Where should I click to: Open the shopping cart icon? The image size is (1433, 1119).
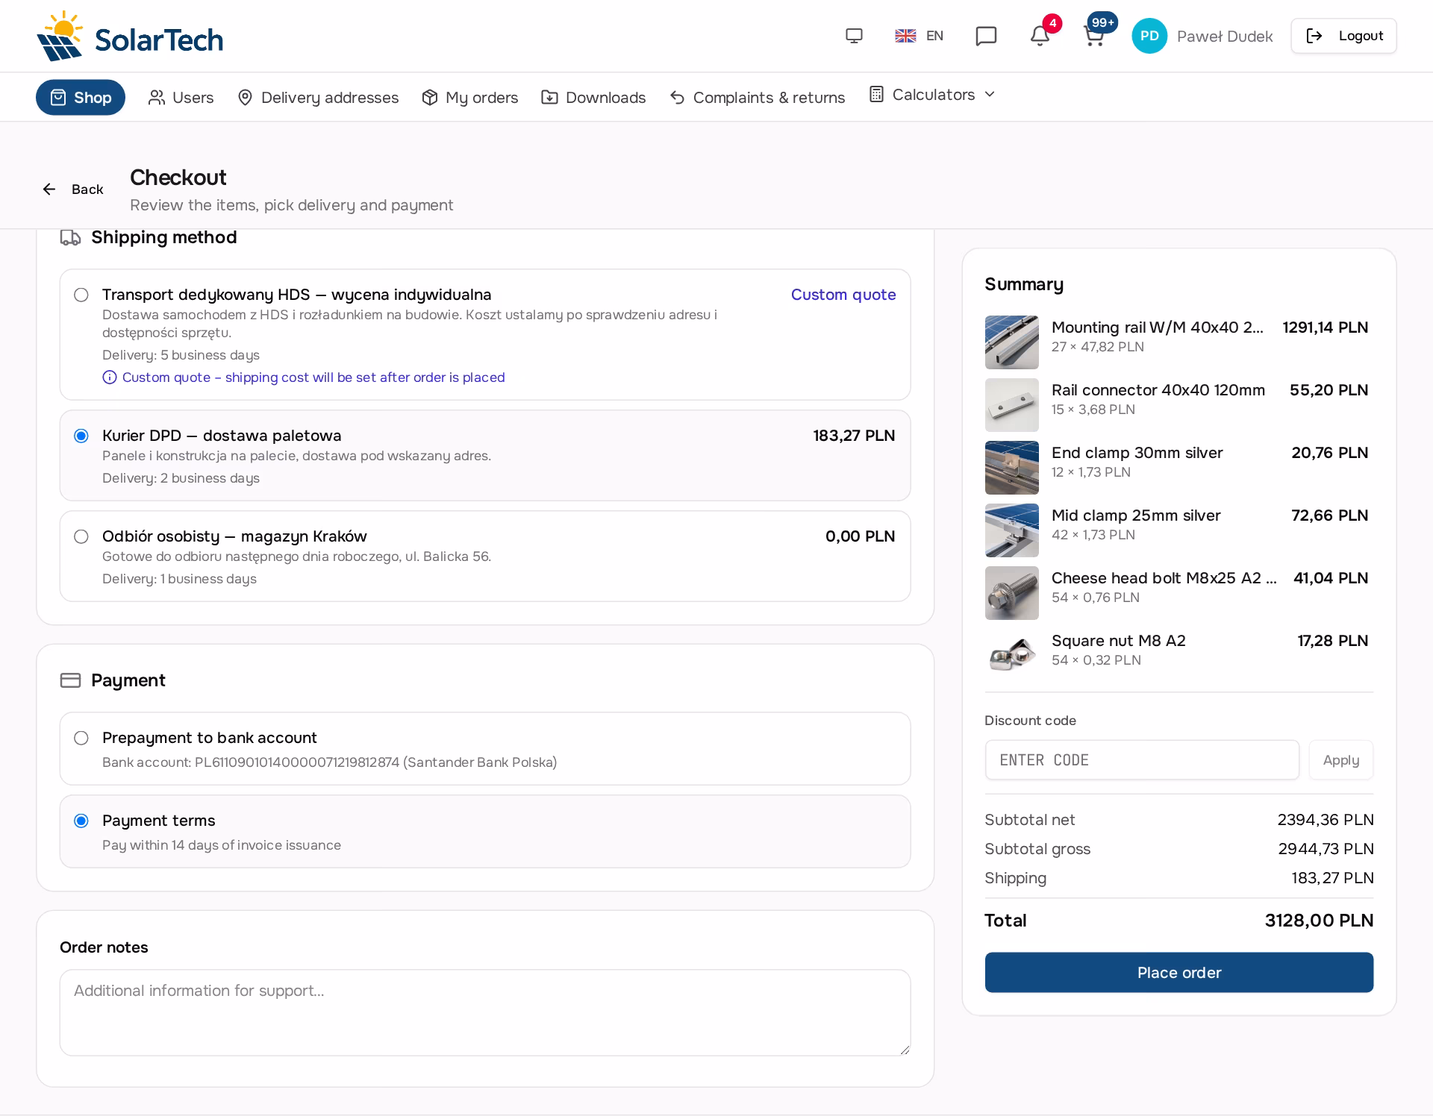point(1094,36)
